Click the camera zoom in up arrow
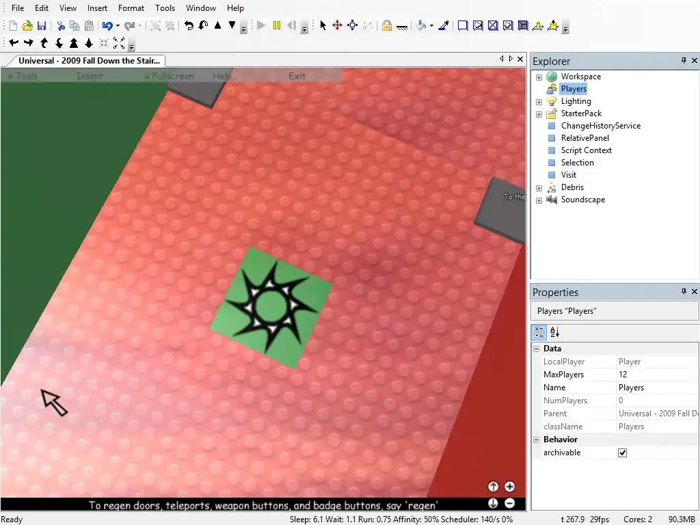Screen dimensions: 700x525 click(74, 43)
